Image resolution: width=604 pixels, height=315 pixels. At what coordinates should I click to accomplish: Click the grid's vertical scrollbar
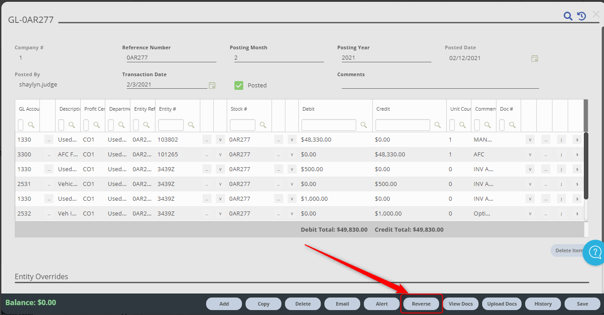tap(586, 166)
